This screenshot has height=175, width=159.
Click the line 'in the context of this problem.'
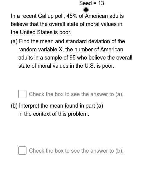point(54,114)
